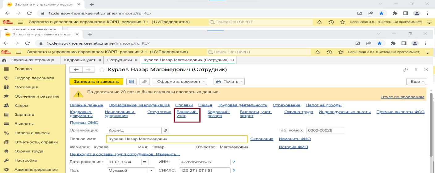Screen dimensions: 435x173
Task: Open Охрана труда section in the left sidebar
Action: 29,151
